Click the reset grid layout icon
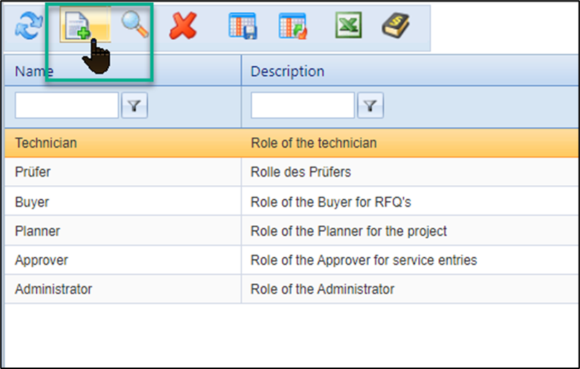Viewport: 580px width, 369px height. point(293,26)
